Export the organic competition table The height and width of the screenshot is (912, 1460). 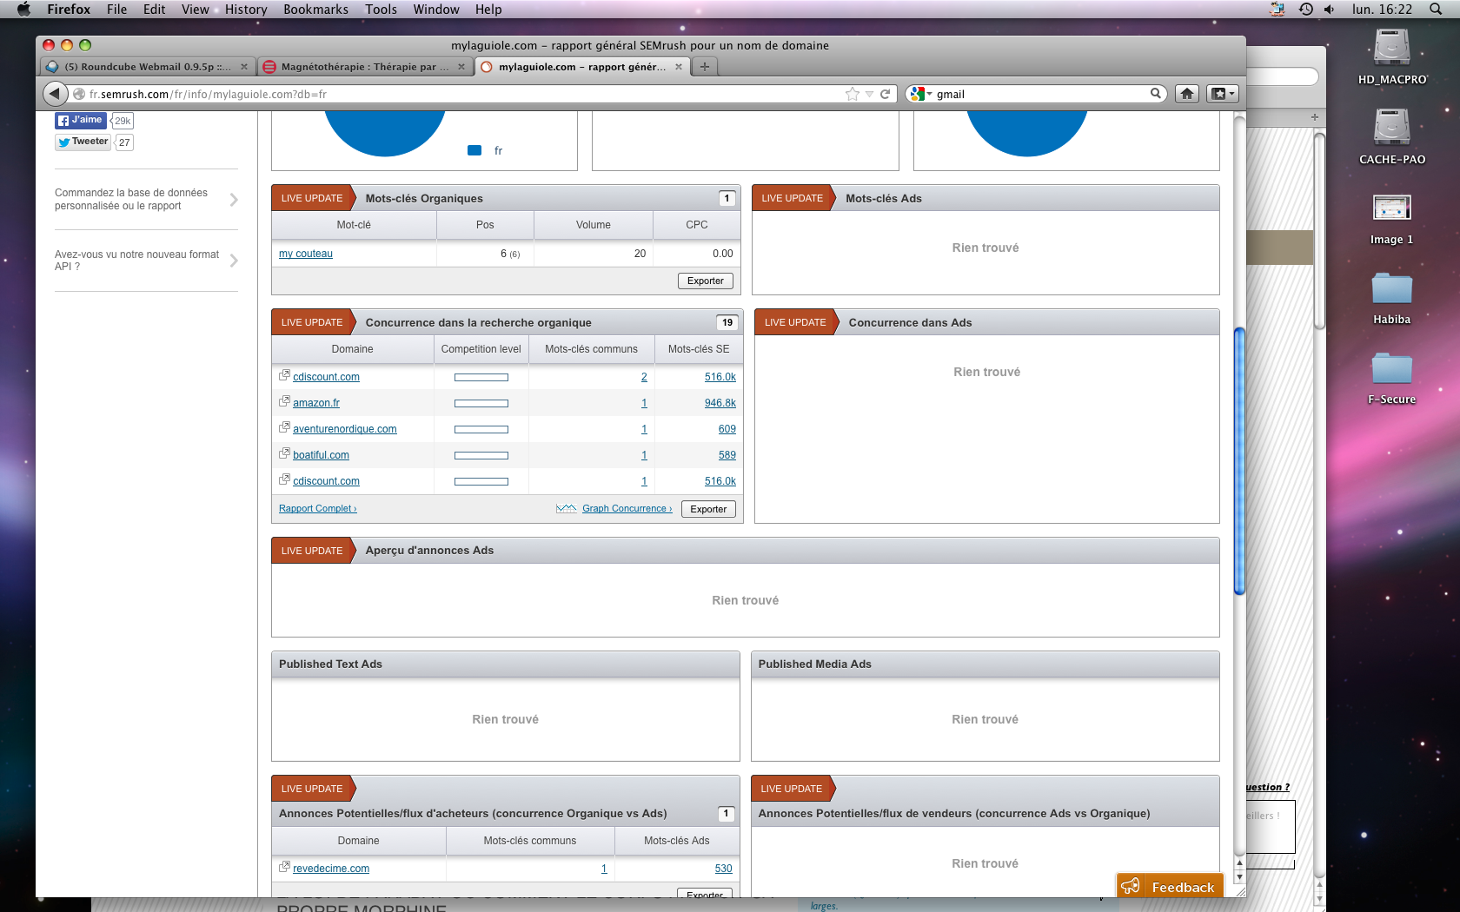coord(708,509)
